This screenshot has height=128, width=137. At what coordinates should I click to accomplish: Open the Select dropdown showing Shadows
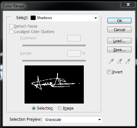click(64, 18)
